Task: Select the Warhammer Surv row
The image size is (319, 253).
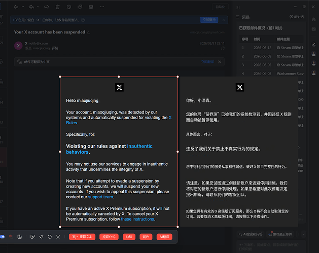Action: 272,74
